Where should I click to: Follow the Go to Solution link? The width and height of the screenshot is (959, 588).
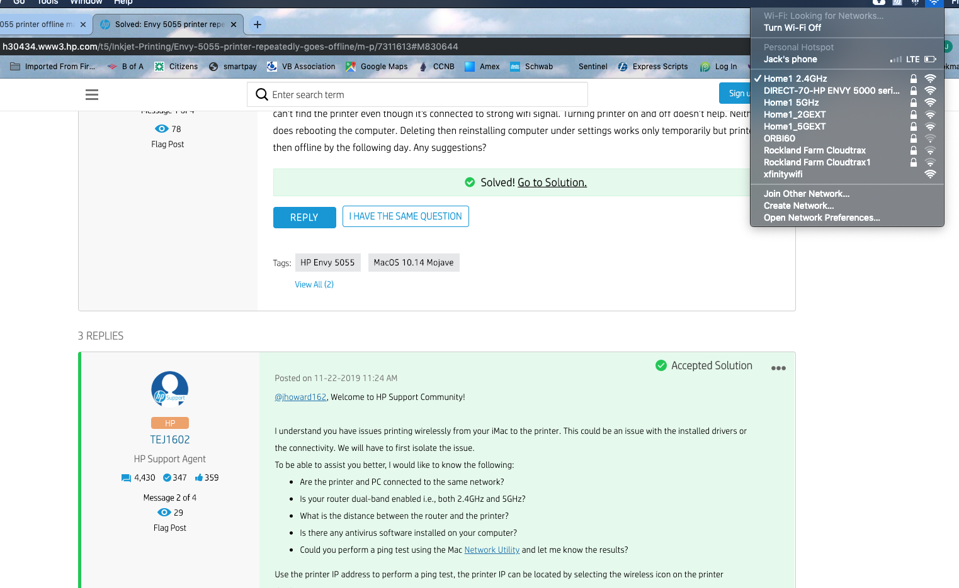pyautogui.click(x=552, y=182)
